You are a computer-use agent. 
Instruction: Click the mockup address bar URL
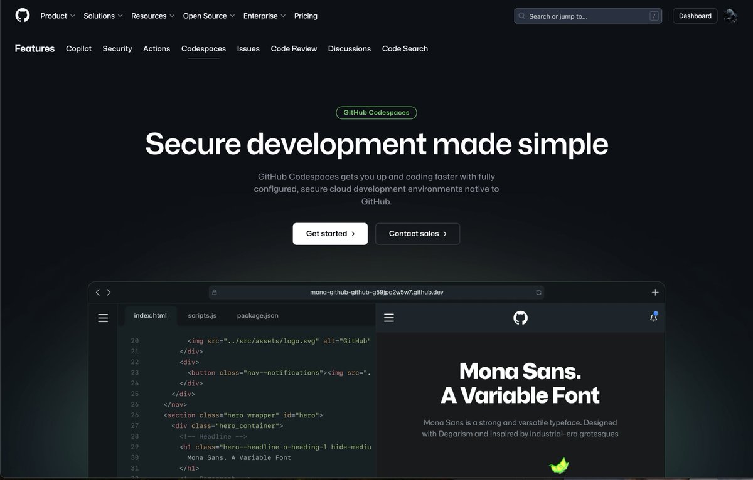(x=377, y=292)
